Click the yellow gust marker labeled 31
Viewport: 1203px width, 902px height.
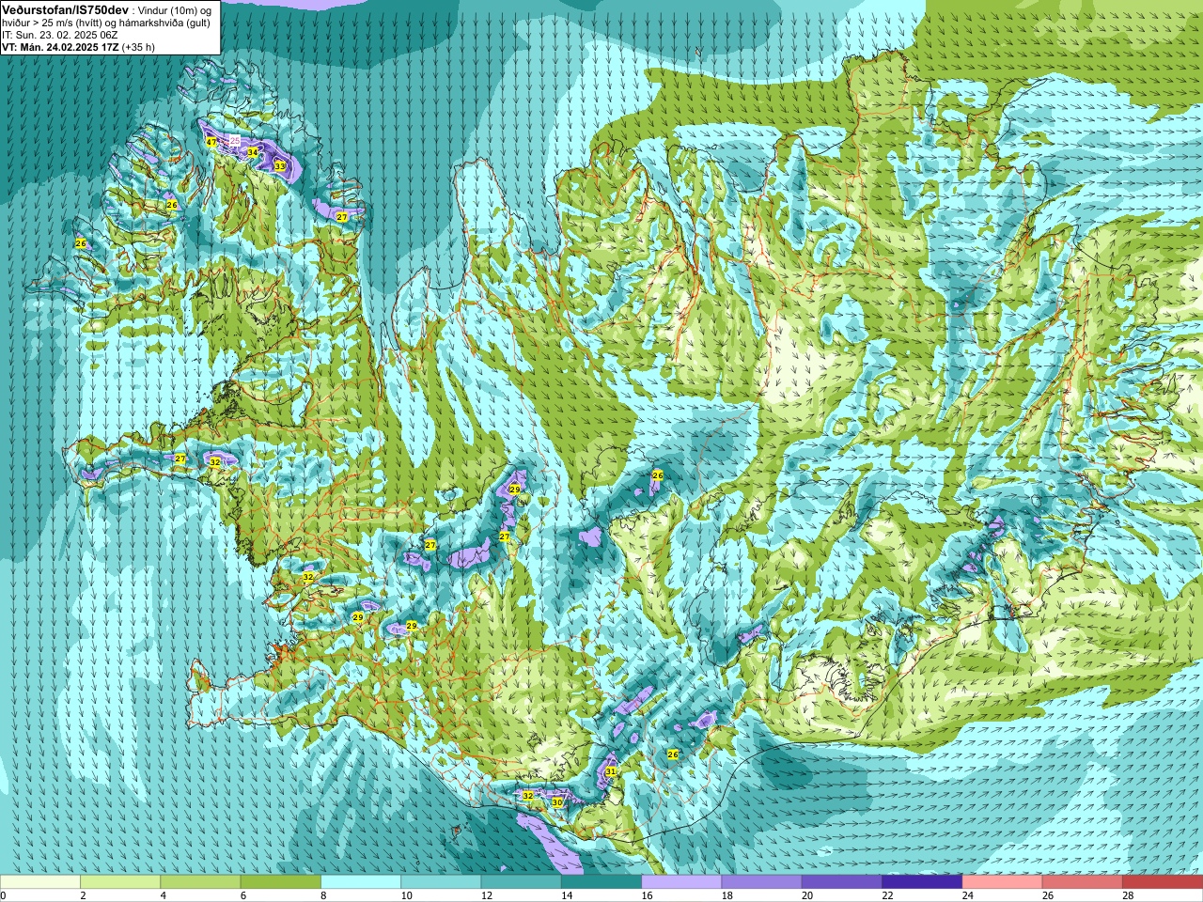pyautogui.click(x=610, y=771)
